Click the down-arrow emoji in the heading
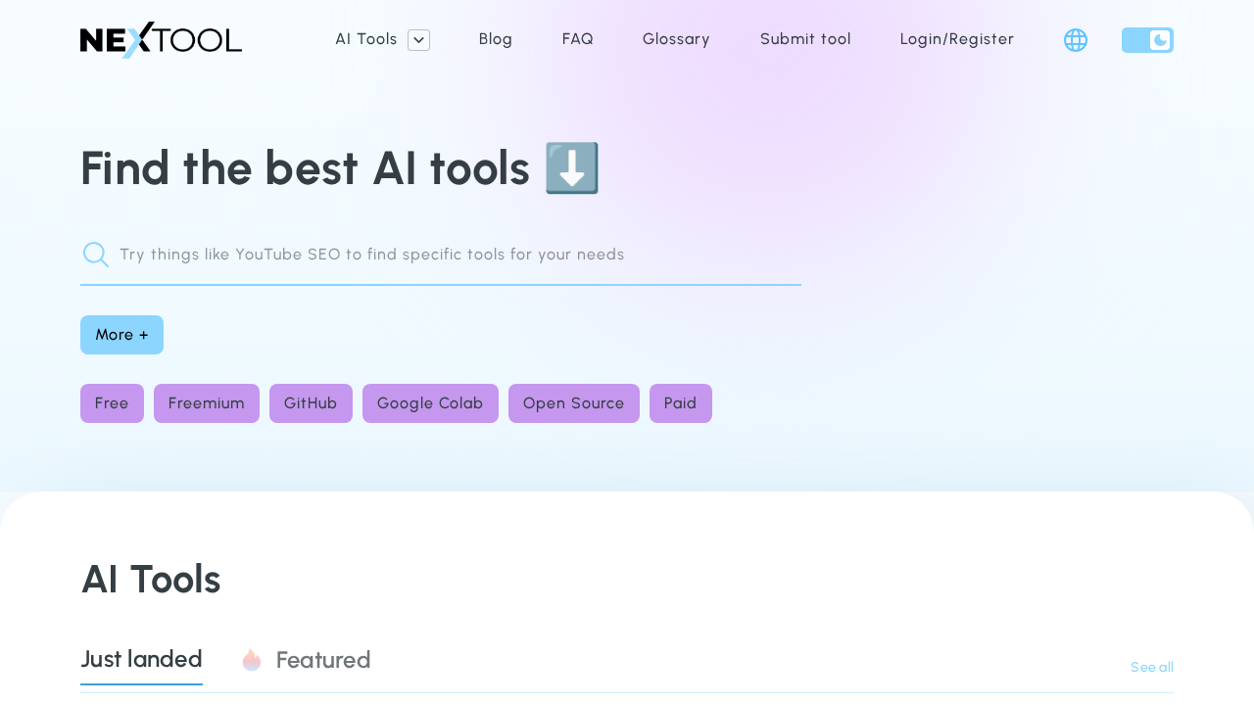This screenshot has height=705, width=1254. [x=571, y=167]
